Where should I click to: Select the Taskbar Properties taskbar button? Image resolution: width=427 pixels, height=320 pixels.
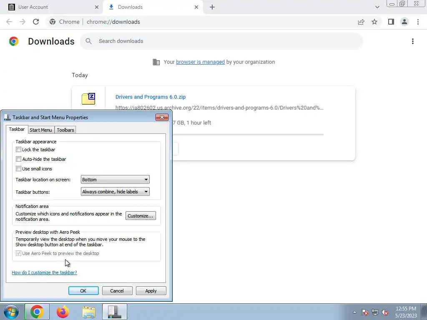click(x=115, y=312)
